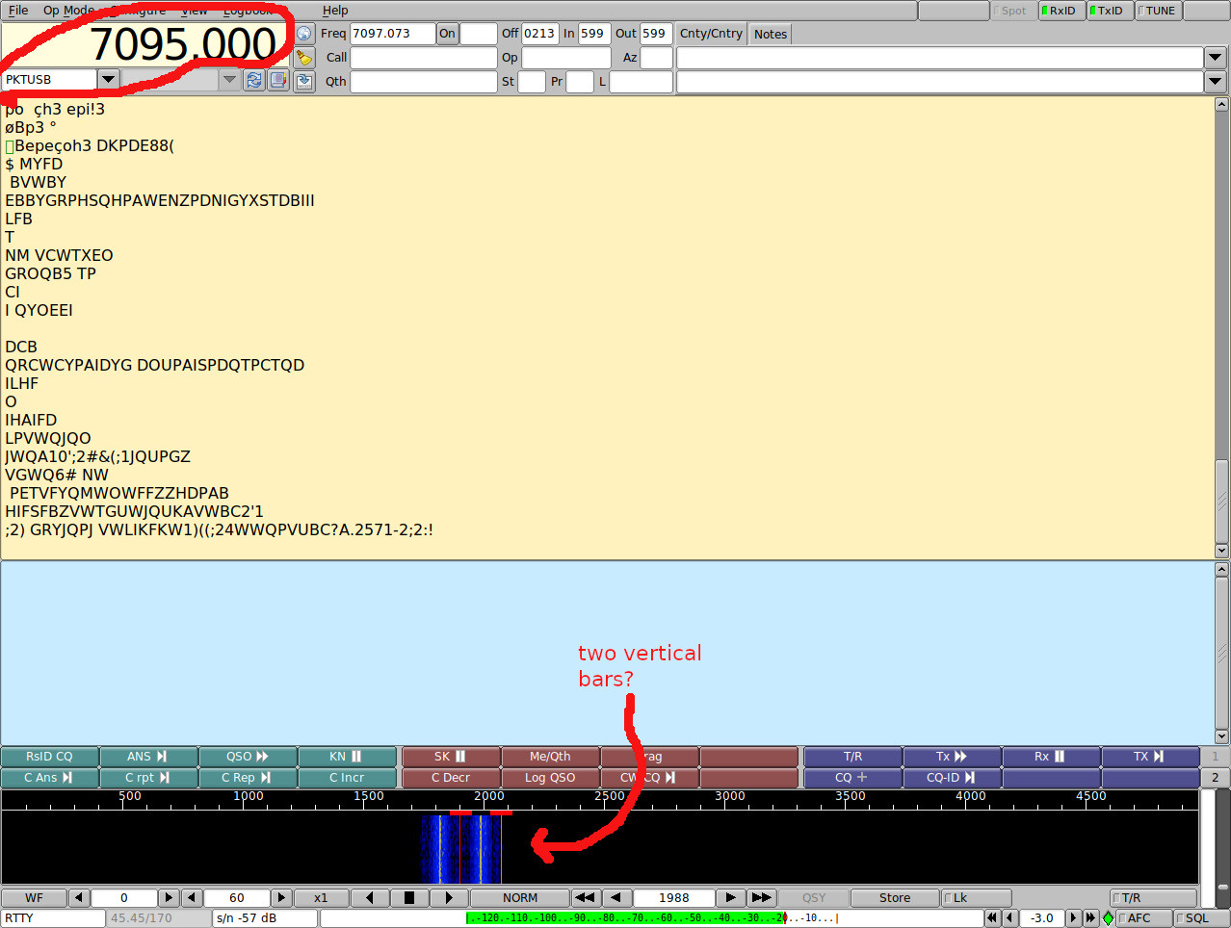
Task: Click fast-forward arrows next to 1988
Action: 761,898
